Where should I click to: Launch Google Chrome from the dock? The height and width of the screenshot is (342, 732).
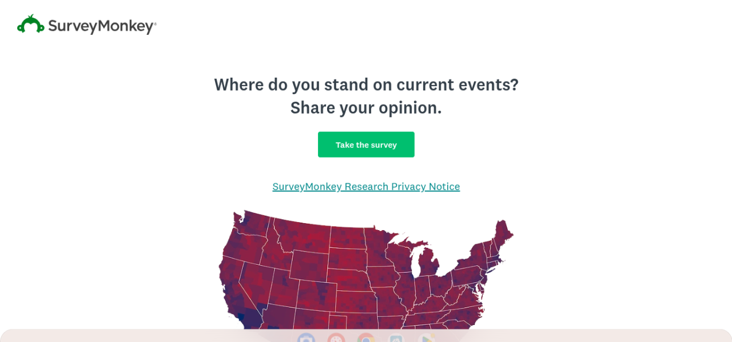366,338
